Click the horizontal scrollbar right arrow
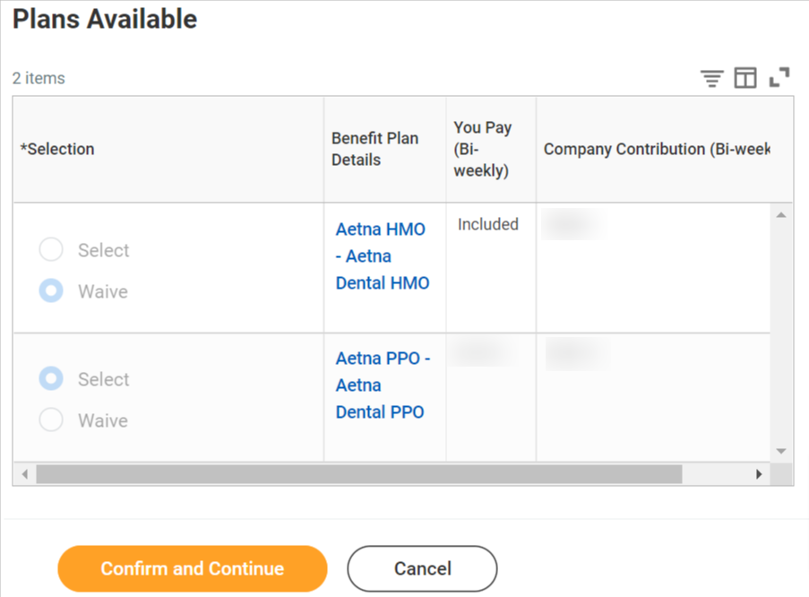Viewport: 809px width, 597px height. click(759, 474)
